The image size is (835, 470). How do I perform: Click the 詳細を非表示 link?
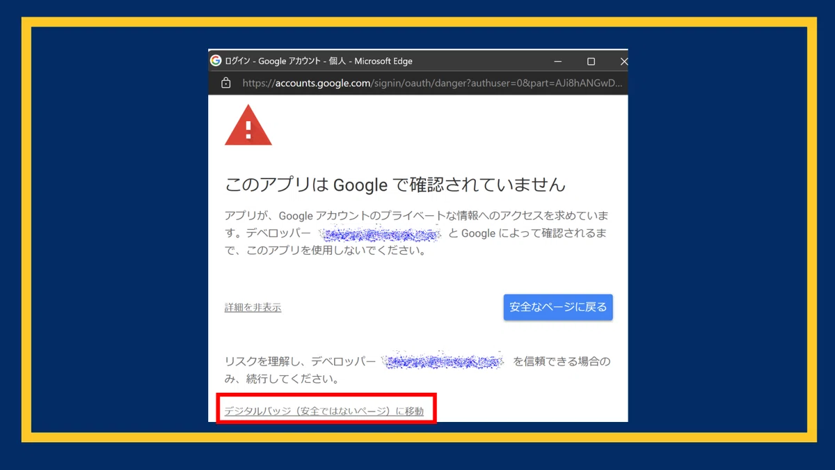coord(253,308)
